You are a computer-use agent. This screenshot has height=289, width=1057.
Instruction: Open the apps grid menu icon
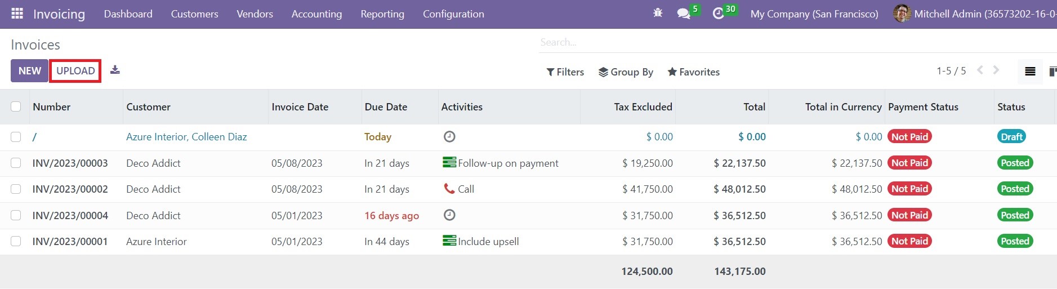17,14
